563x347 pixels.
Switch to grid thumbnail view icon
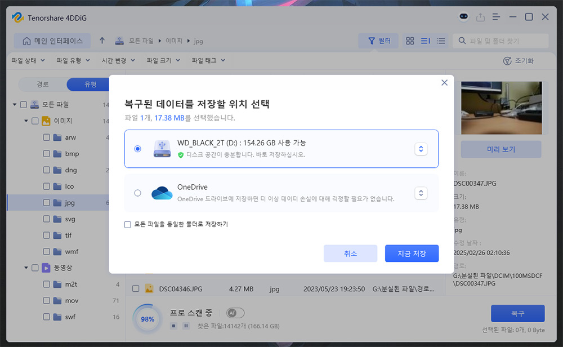[x=410, y=41]
